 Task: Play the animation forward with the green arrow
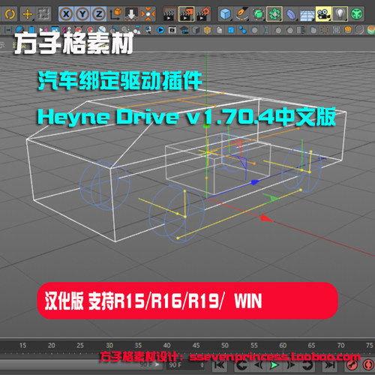[x=274, y=365]
